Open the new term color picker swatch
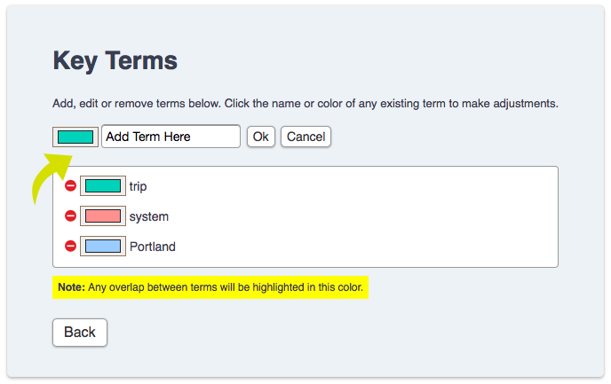The image size is (611, 384). click(x=75, y=137)
